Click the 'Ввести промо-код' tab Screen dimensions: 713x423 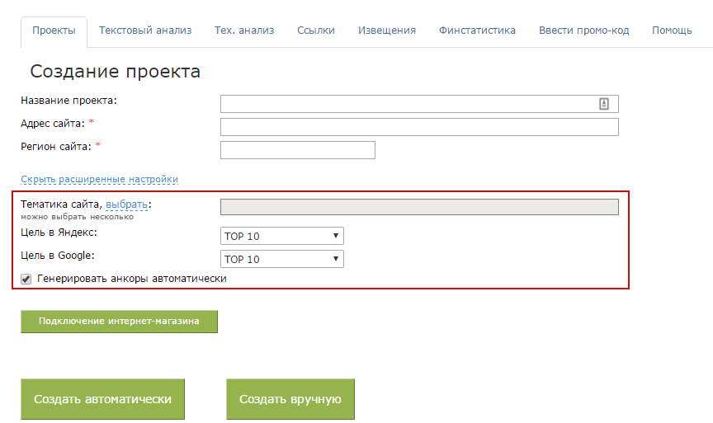click(583, 31)
